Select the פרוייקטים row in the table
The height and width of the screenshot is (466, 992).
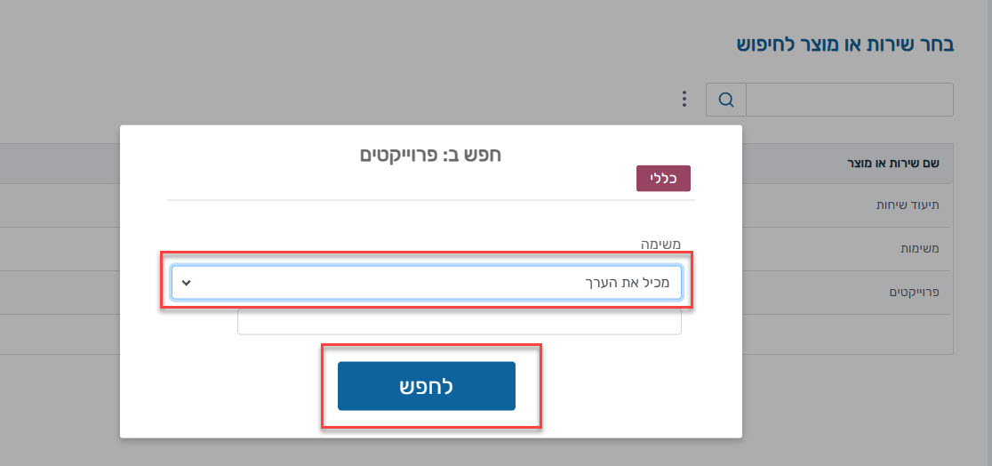point(848,293)
